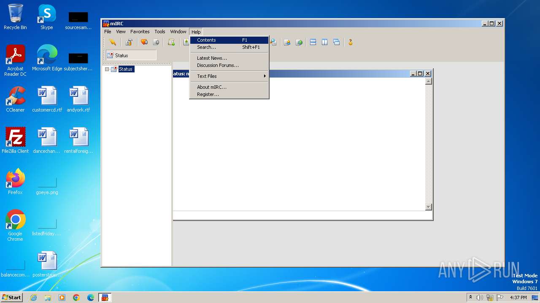540x303 pixels.
Task: Choose Register... menu entry
Action: click(229, 94)
